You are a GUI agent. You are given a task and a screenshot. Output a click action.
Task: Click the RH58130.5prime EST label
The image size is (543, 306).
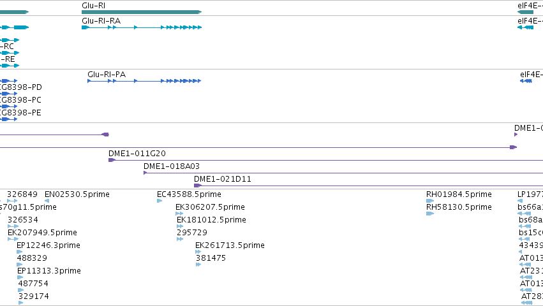point(459,207)
